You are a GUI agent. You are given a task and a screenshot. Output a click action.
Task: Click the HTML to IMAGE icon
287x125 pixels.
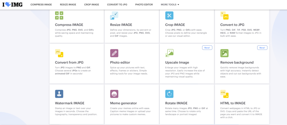(x=224, y=94)
